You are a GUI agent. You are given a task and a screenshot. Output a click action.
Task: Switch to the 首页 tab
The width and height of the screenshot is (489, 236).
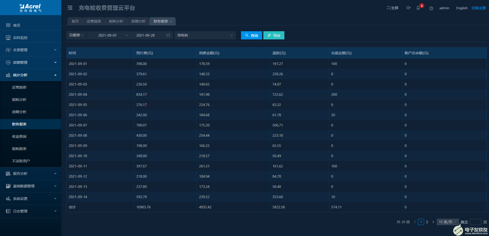pyautogui.click(x=75, y=21)
